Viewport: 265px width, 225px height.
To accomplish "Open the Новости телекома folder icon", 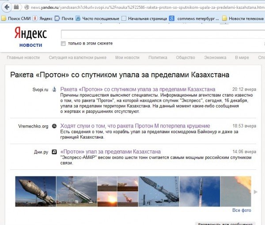I will pyautogui.click(x=224, y=18).
